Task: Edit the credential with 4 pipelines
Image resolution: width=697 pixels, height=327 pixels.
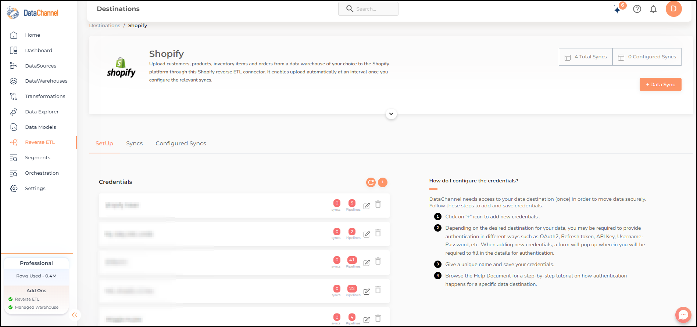Action: click(x=367, y=320)
